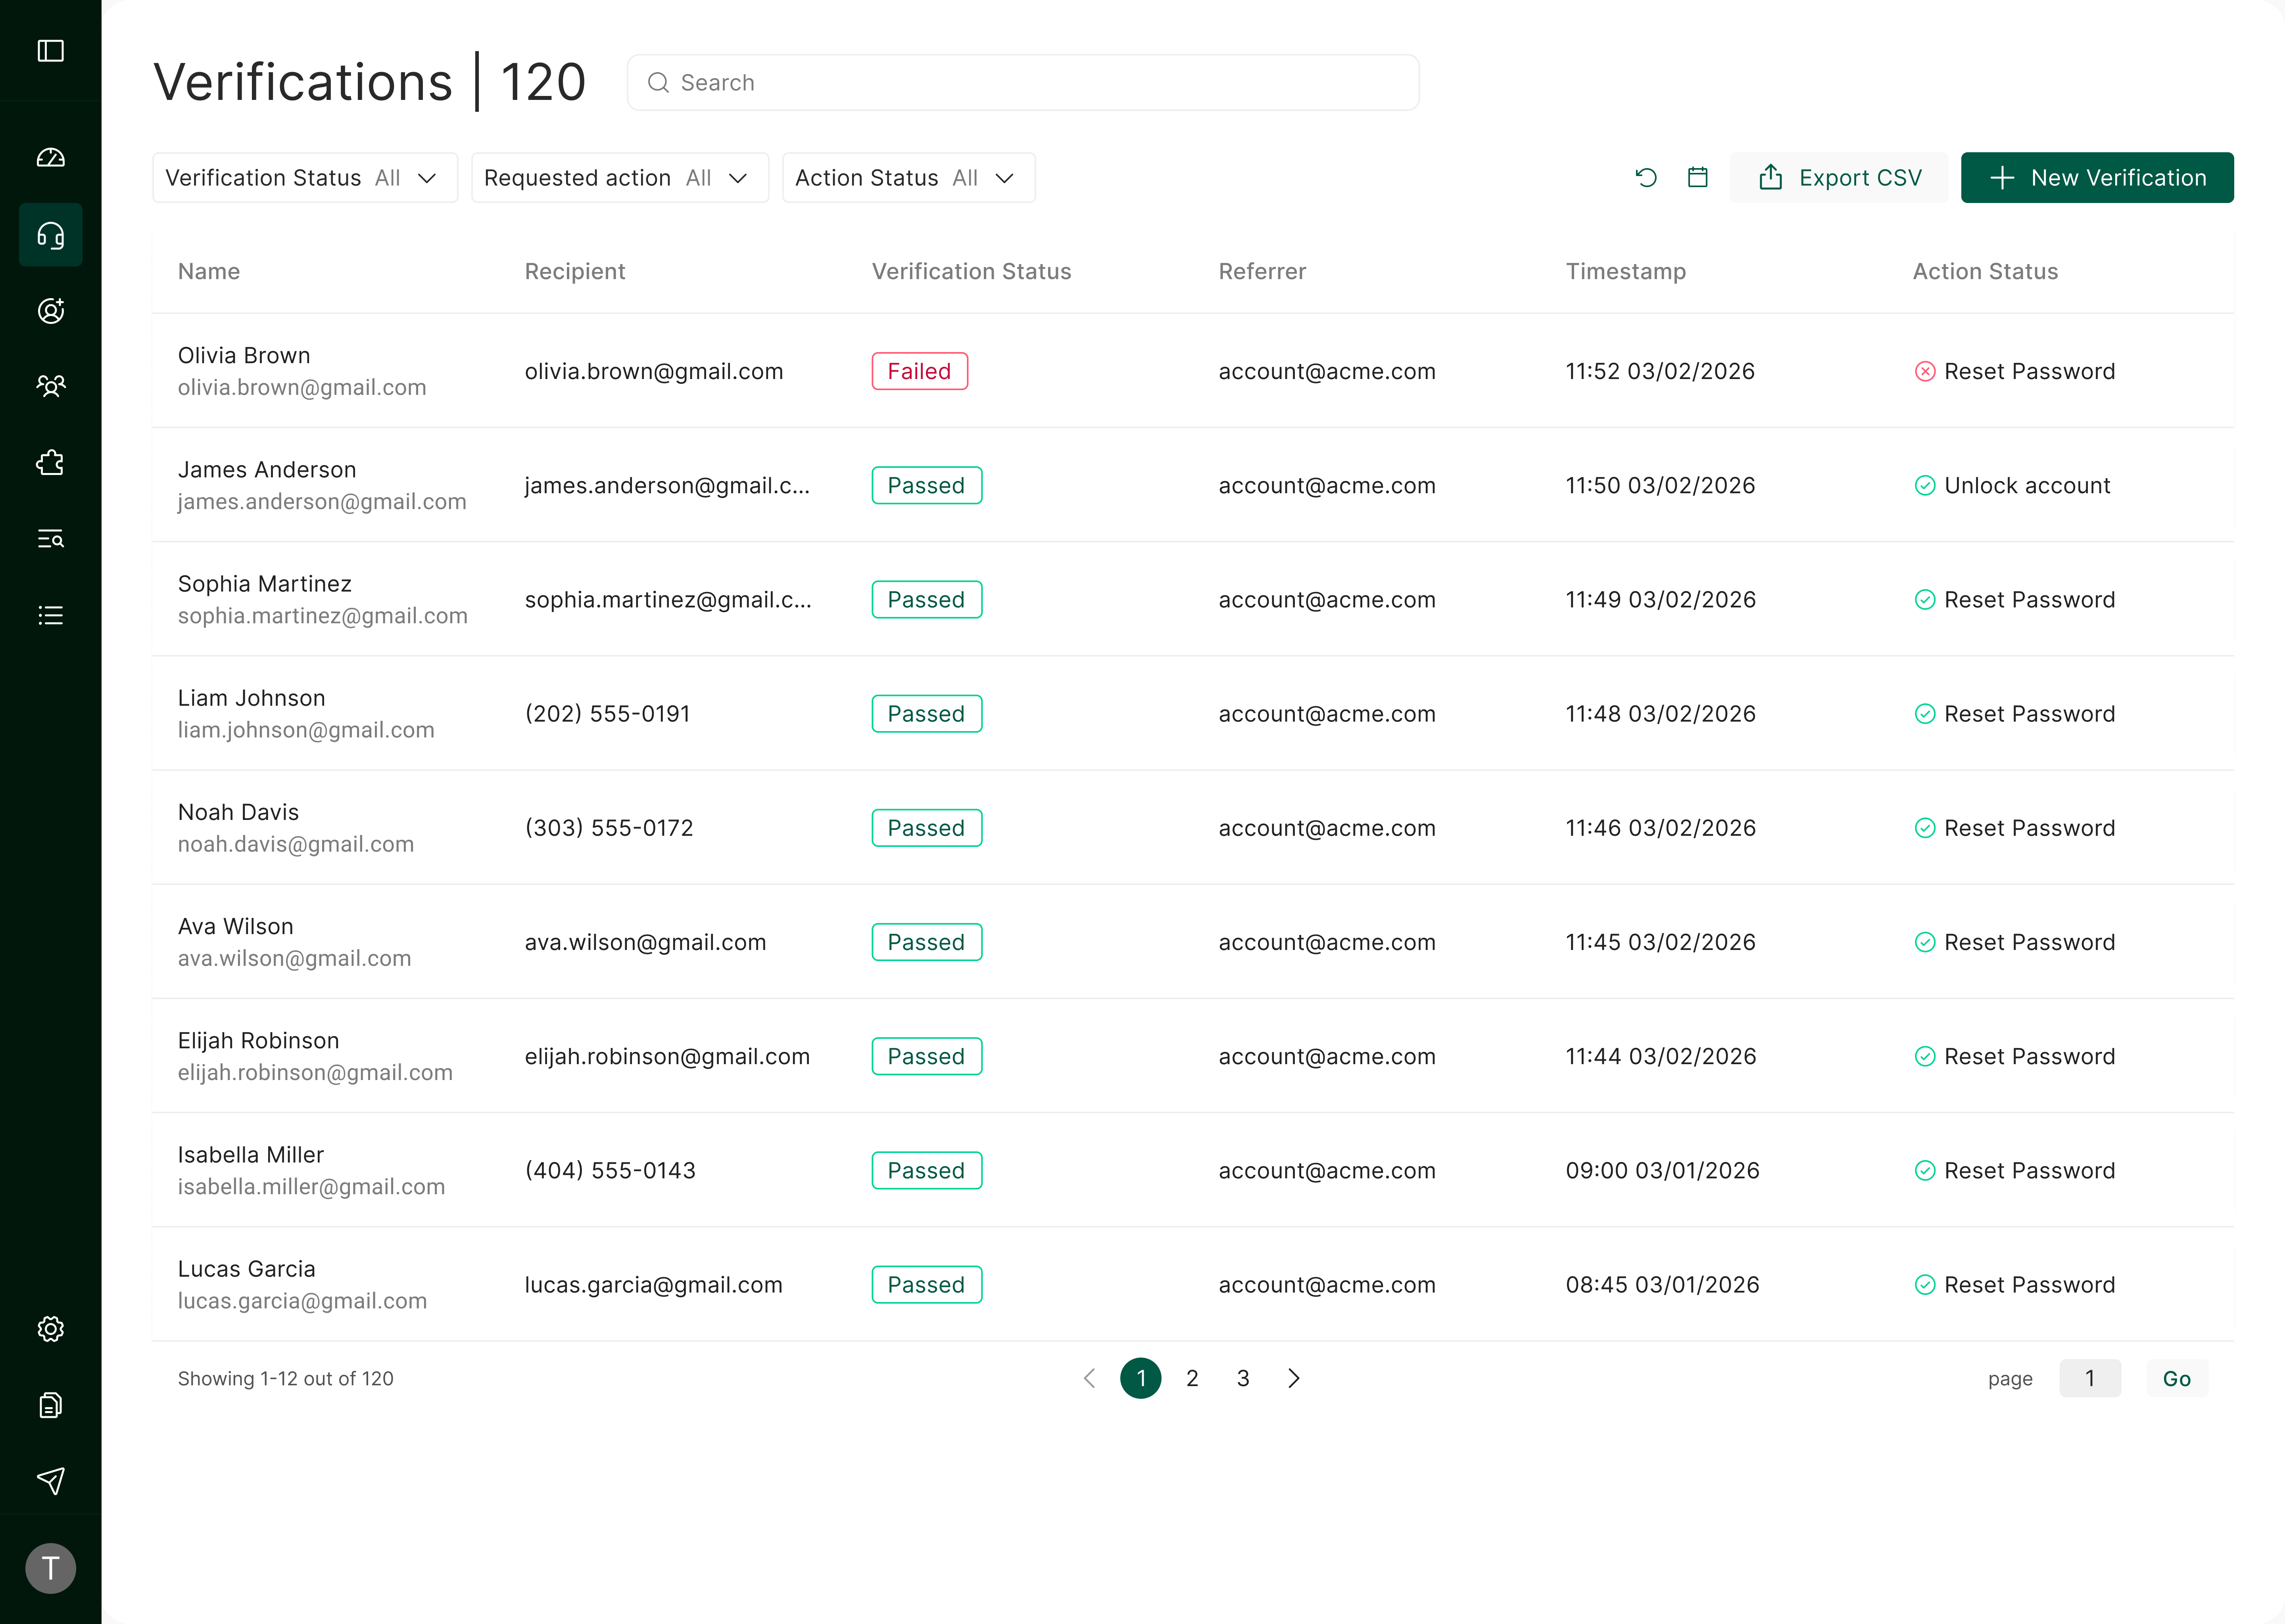The height and width of the screenshot is (1624, 2285).
Task: Click timestamp 11:52 03/02/2026
Action: (1660, 372)
